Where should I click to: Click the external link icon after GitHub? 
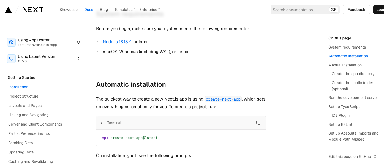tap(375, 157)
